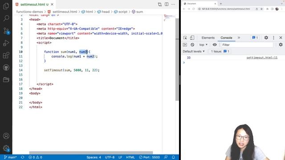Click the synchronize changes icon in status bar
Image resolution: width=285 pixels, height=160 pixels.
tap(23, 157)
